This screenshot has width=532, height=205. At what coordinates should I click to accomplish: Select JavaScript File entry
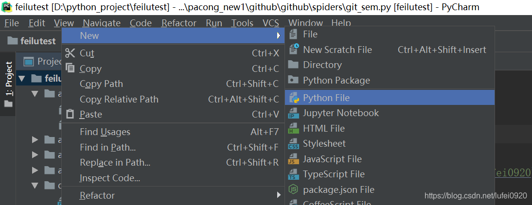tap(390, 159)
